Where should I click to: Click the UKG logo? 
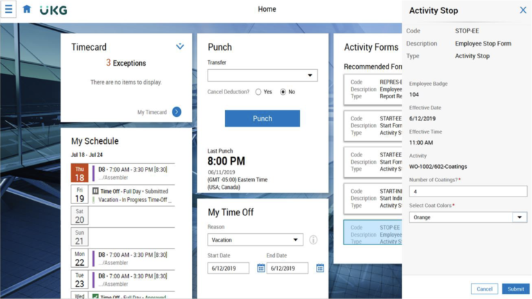point(53,10)
